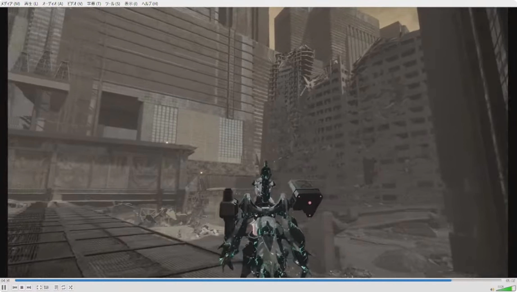Open the 表示 (I) menu
Viewport: 517px width, 292px height.
(x=131, y=4)
